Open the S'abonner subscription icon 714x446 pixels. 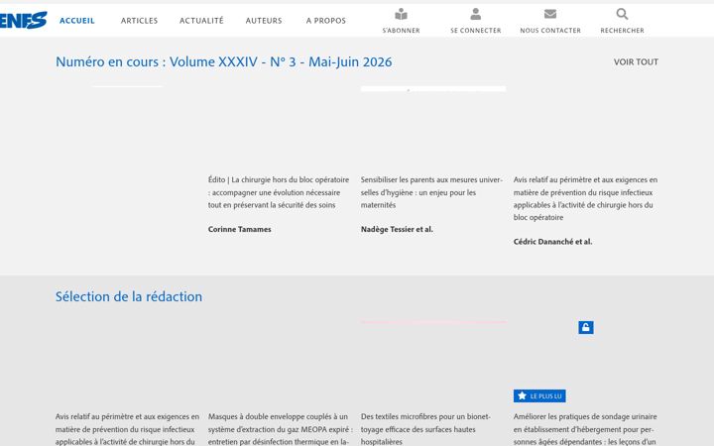click(x=402, y=14)
